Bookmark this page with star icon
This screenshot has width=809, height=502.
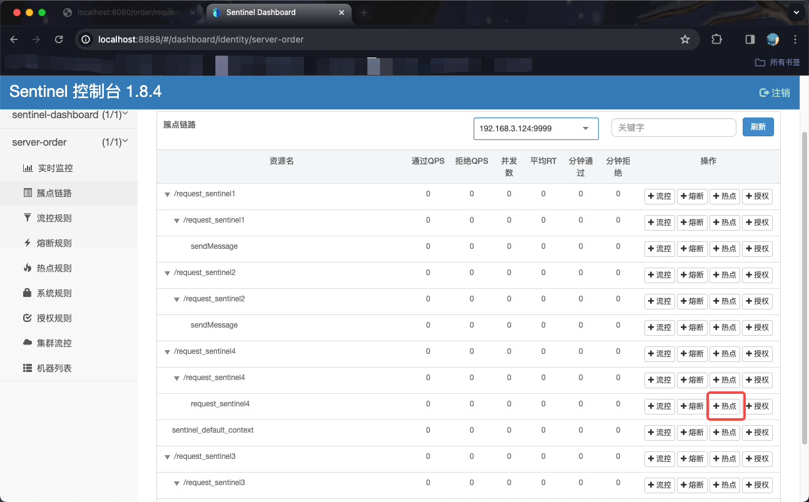point(685,39)
